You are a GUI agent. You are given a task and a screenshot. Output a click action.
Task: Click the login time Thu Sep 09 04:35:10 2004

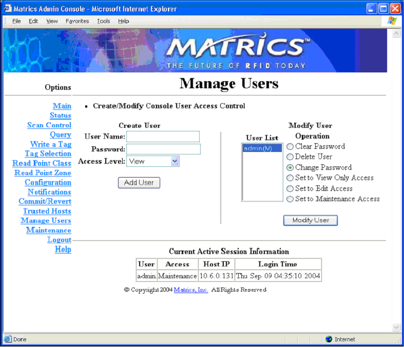[278, 276]
